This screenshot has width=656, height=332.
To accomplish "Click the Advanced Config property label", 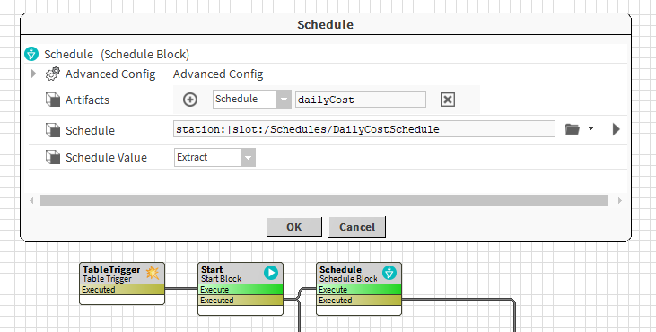I will point(110,74).
